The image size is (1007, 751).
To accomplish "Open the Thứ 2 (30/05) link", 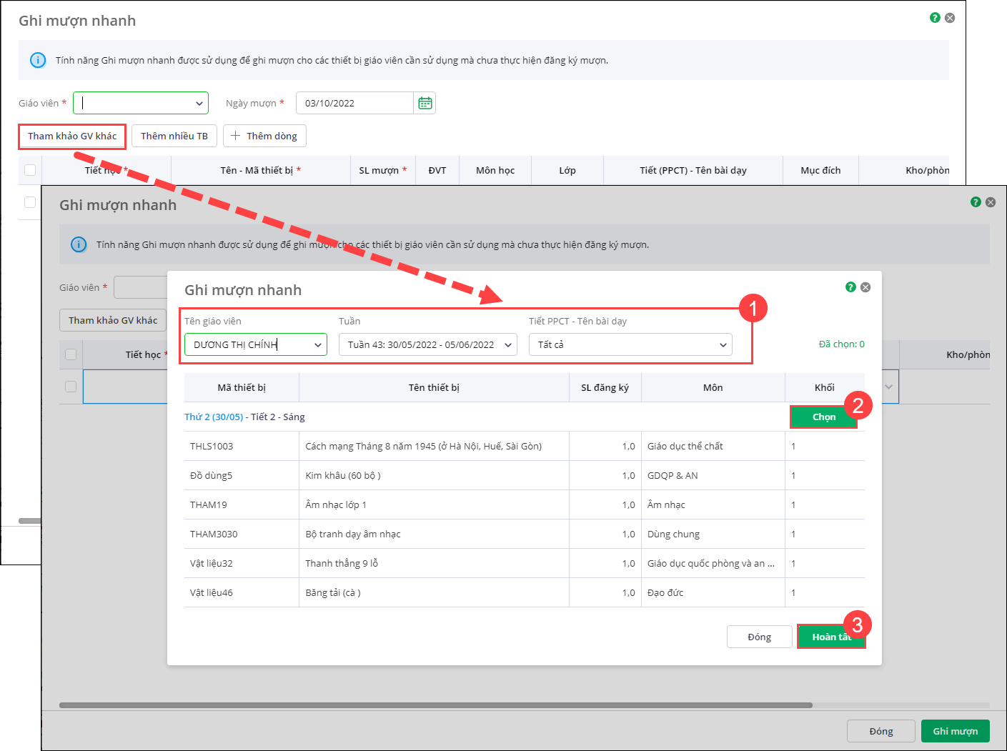I will [x=214, y=417].
